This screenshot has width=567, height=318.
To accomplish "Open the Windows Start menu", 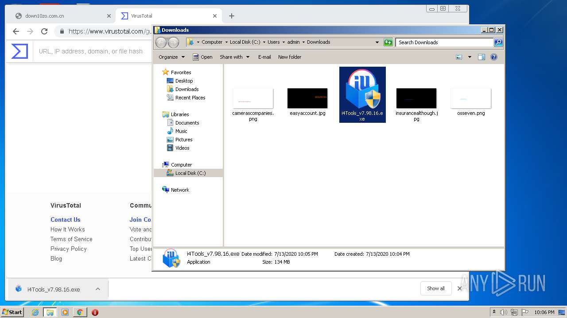I will pos(12,312).
